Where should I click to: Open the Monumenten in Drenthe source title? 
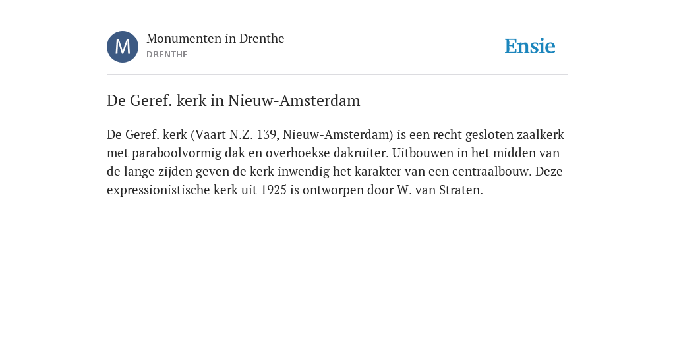click(216, 38)
